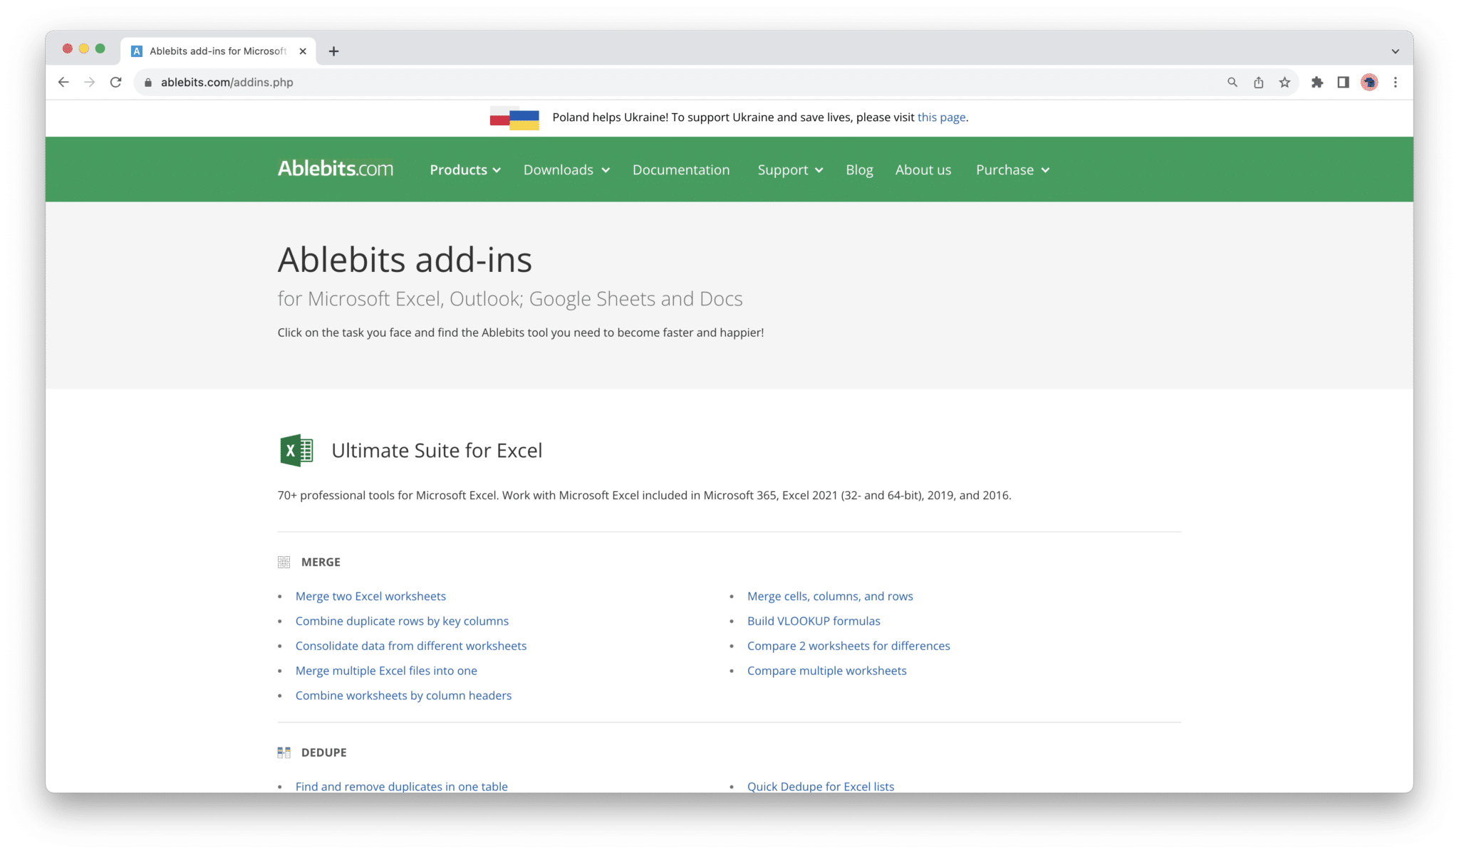1459x853 pixels.
Task: Expand the Downloads dropdown menu
Action: tap(566, 169)
